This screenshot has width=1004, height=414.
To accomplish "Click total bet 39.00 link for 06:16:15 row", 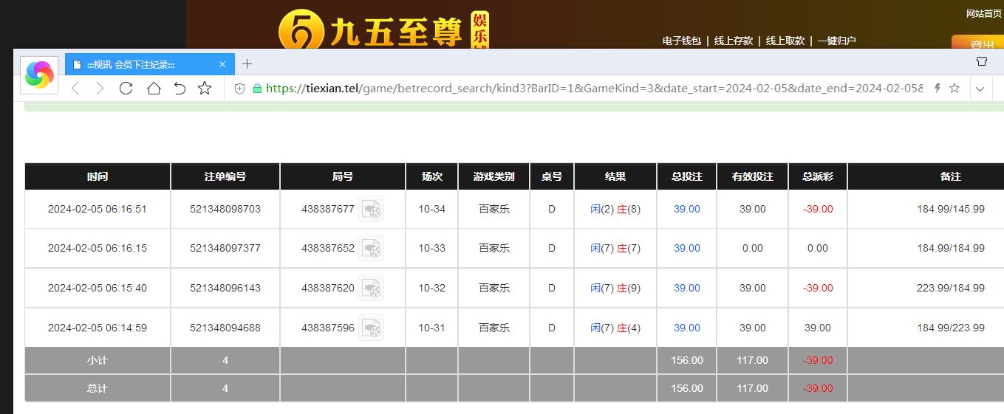I will pos(687,248).
